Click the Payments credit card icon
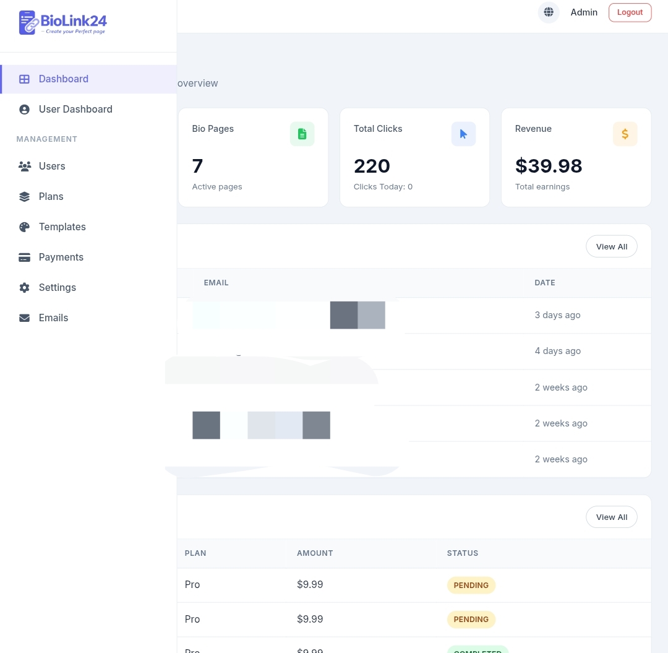Screen dimensions: 668x653 (25, 257)
